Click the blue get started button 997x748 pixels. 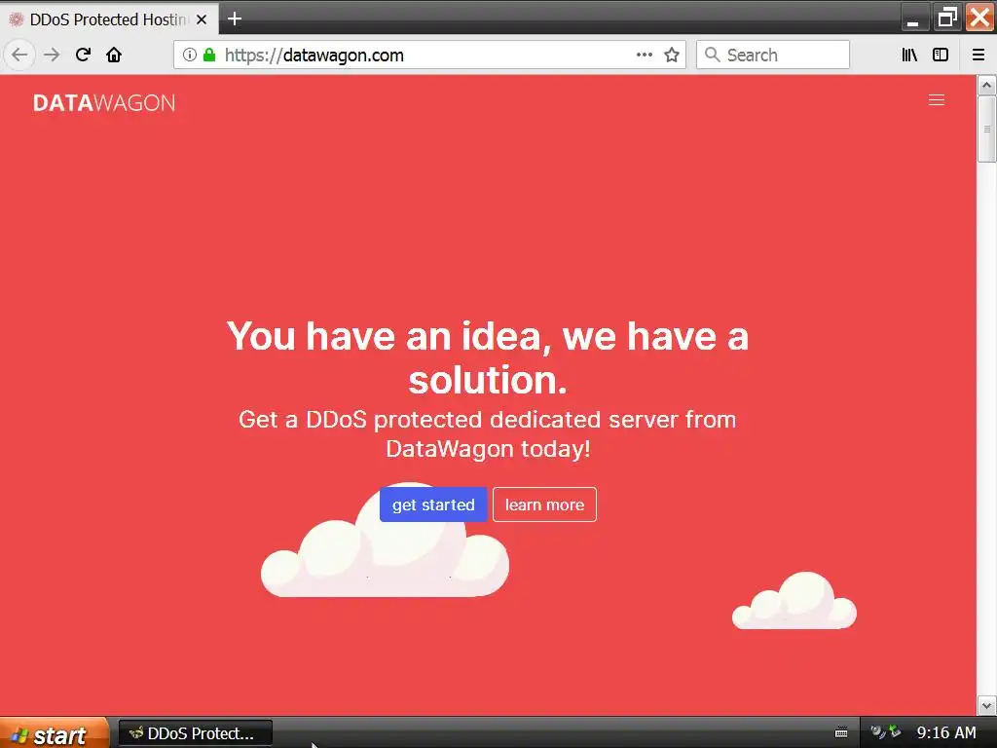(433, 505)
